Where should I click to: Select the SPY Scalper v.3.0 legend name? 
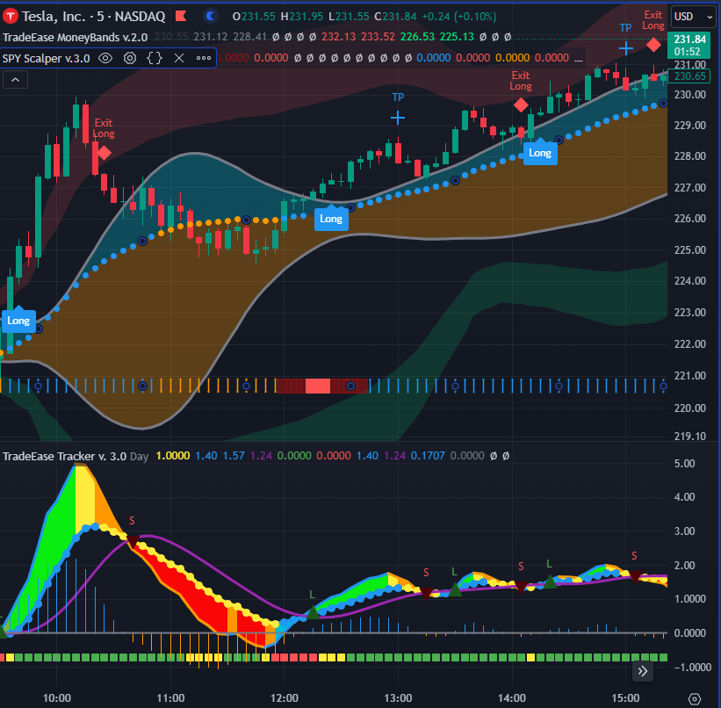pos(46,59)
